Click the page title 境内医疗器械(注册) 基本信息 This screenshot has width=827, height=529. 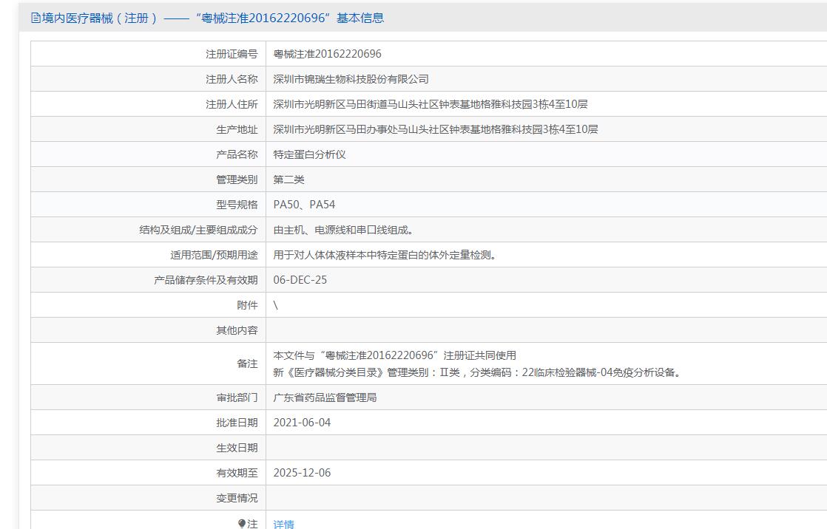click(213, 18)
